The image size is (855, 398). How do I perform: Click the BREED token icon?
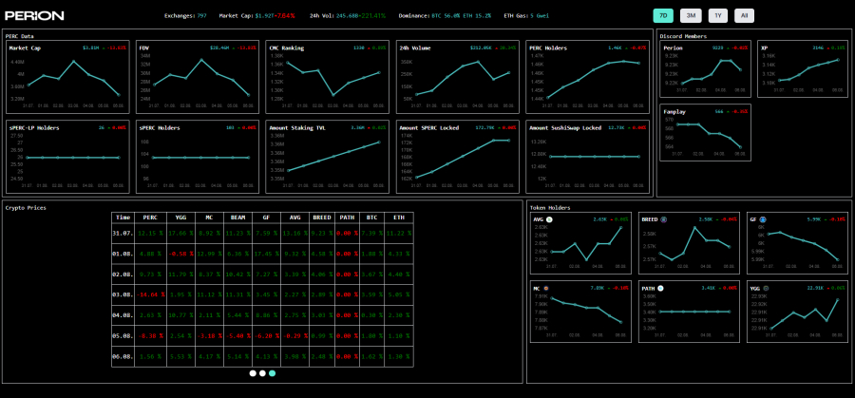tap(666, 219)
